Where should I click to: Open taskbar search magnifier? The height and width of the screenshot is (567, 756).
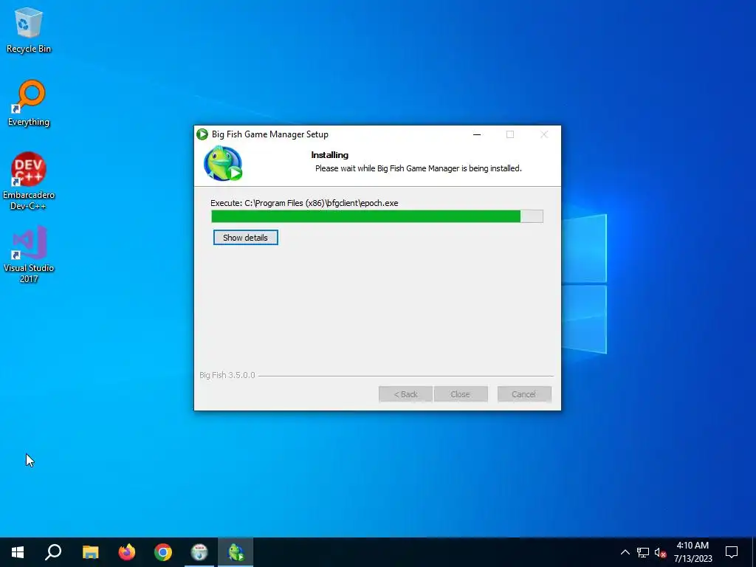click(x=53, y=552)
